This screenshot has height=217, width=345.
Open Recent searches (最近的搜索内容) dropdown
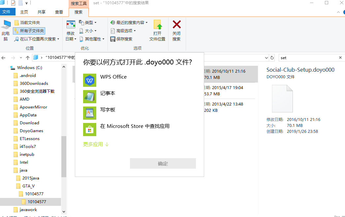[x=129, y=23]
